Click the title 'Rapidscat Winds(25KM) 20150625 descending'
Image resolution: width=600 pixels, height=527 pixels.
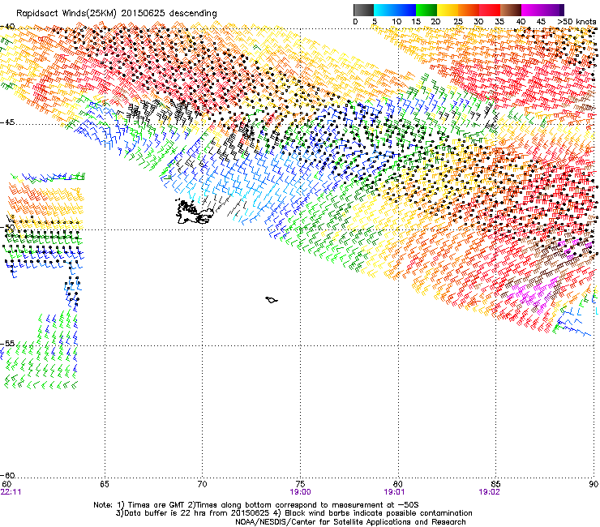(x=117, y=14)
